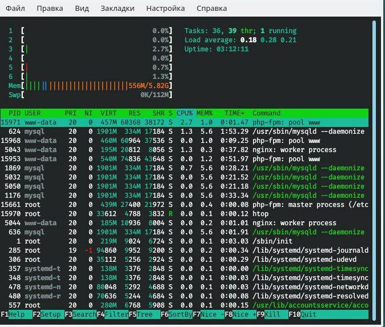Screen dimensions: 385x327
Task: Sort by the CPU% column header
Action: coord(185,113)
